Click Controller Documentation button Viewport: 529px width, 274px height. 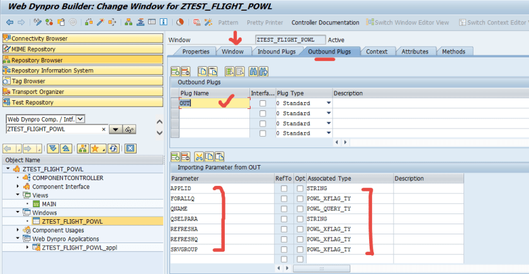[x=326, y=23]
